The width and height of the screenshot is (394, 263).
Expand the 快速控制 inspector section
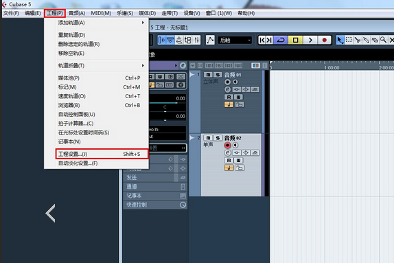click(155, 205)
